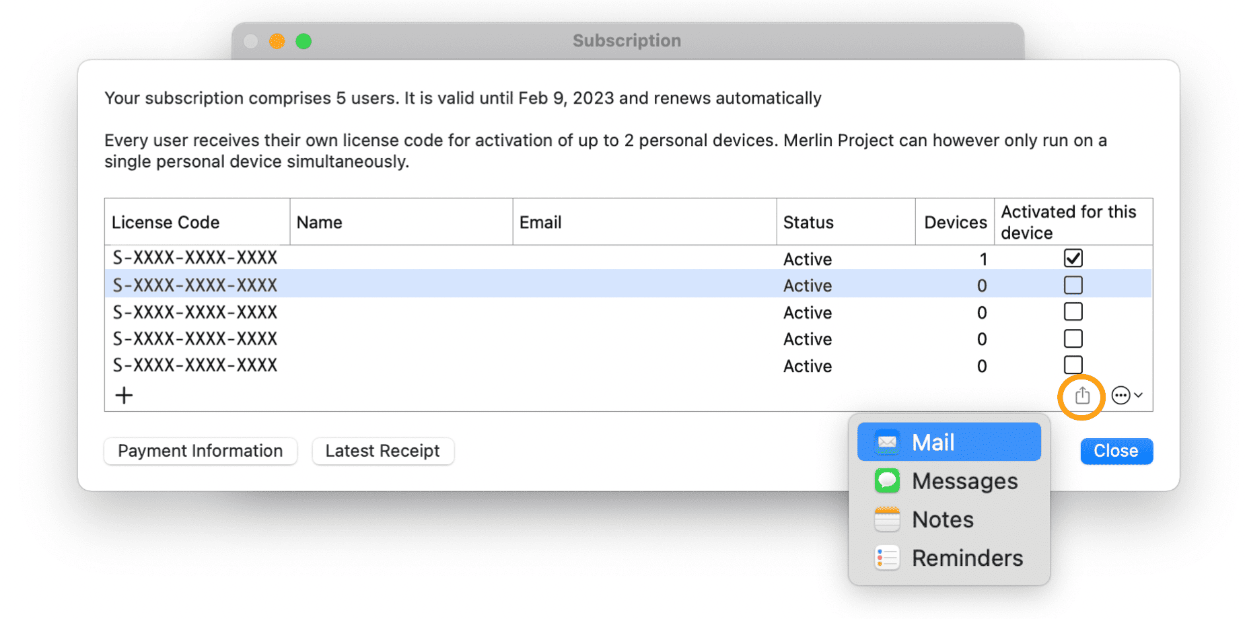Viewport: 1245px width, 619px height.
Task: Click the share icon below the table
Action: point(1081,396)
